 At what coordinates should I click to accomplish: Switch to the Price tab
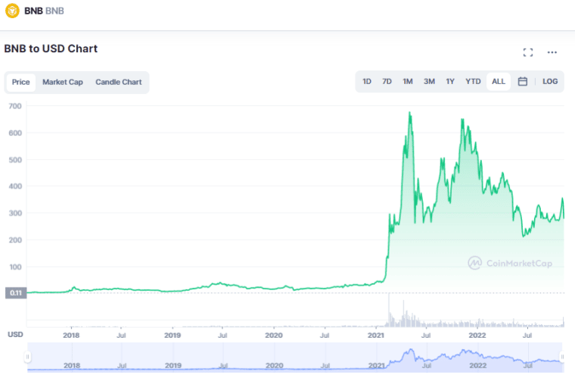click(21, 83)
